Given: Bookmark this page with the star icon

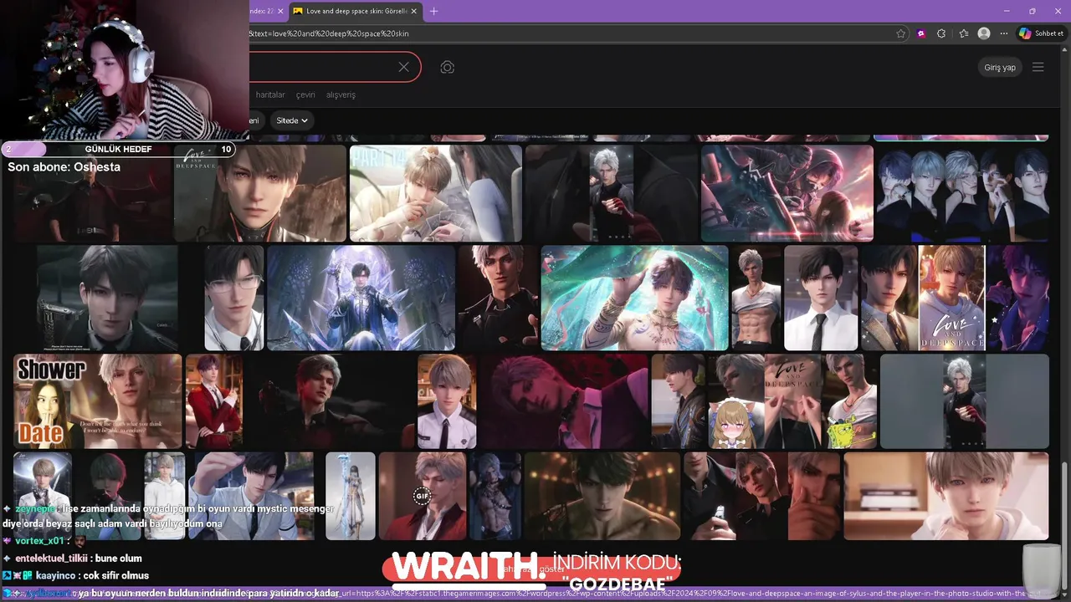Looking at the screenshot, I should point(900,33).
